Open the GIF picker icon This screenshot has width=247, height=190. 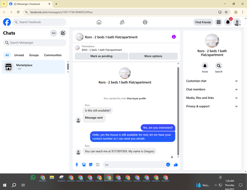(x=98, y=164)
